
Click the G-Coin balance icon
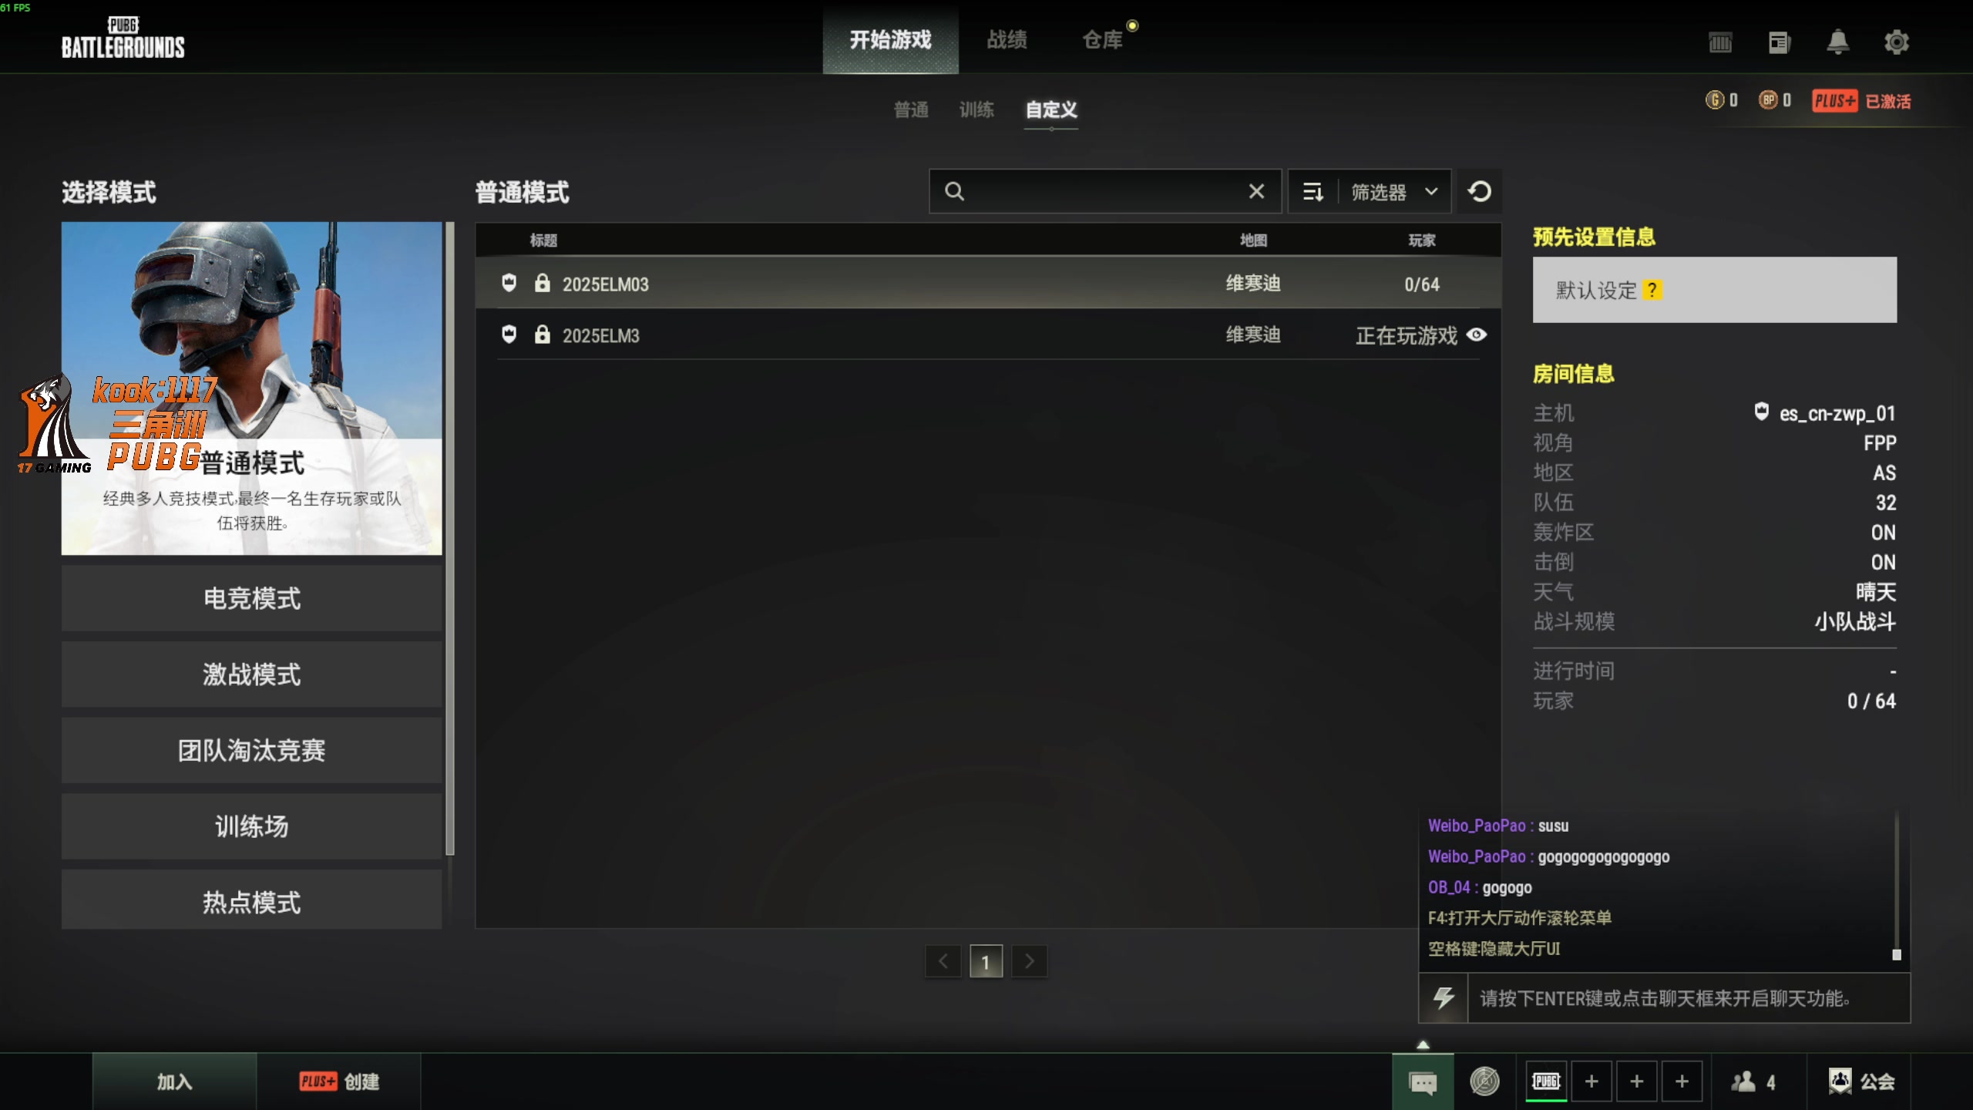point(1715,99)
